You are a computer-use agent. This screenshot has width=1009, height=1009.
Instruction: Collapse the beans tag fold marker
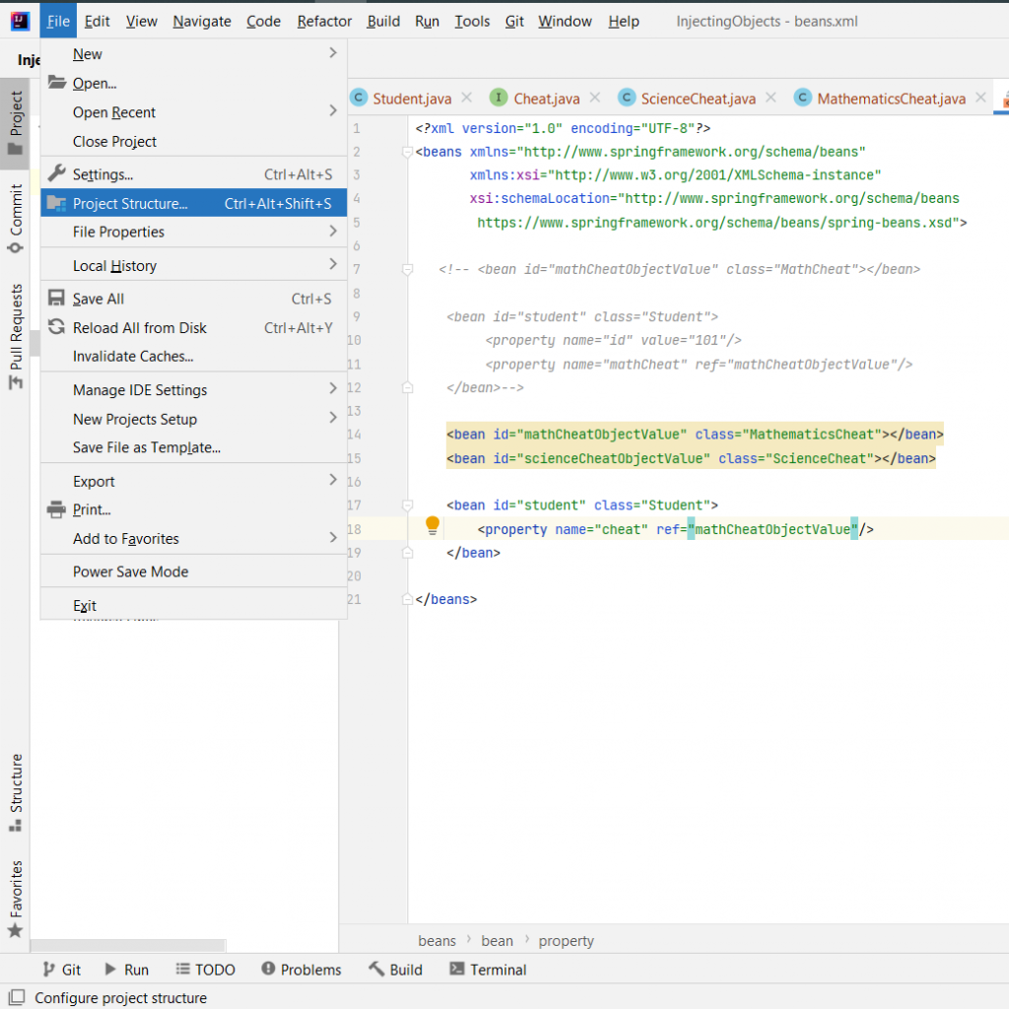(x=406, y=153)
